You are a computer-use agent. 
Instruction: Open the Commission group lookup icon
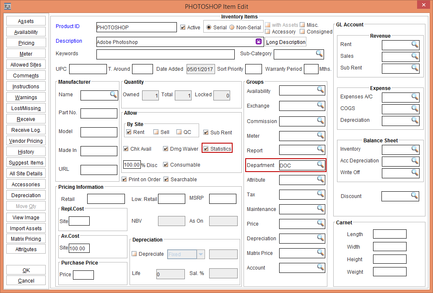coord(320,120)
